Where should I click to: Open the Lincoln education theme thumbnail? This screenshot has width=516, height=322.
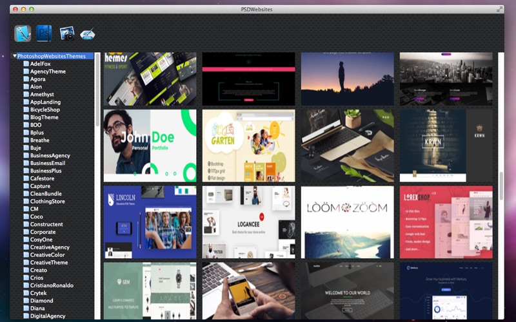click(x=150, y=222)
